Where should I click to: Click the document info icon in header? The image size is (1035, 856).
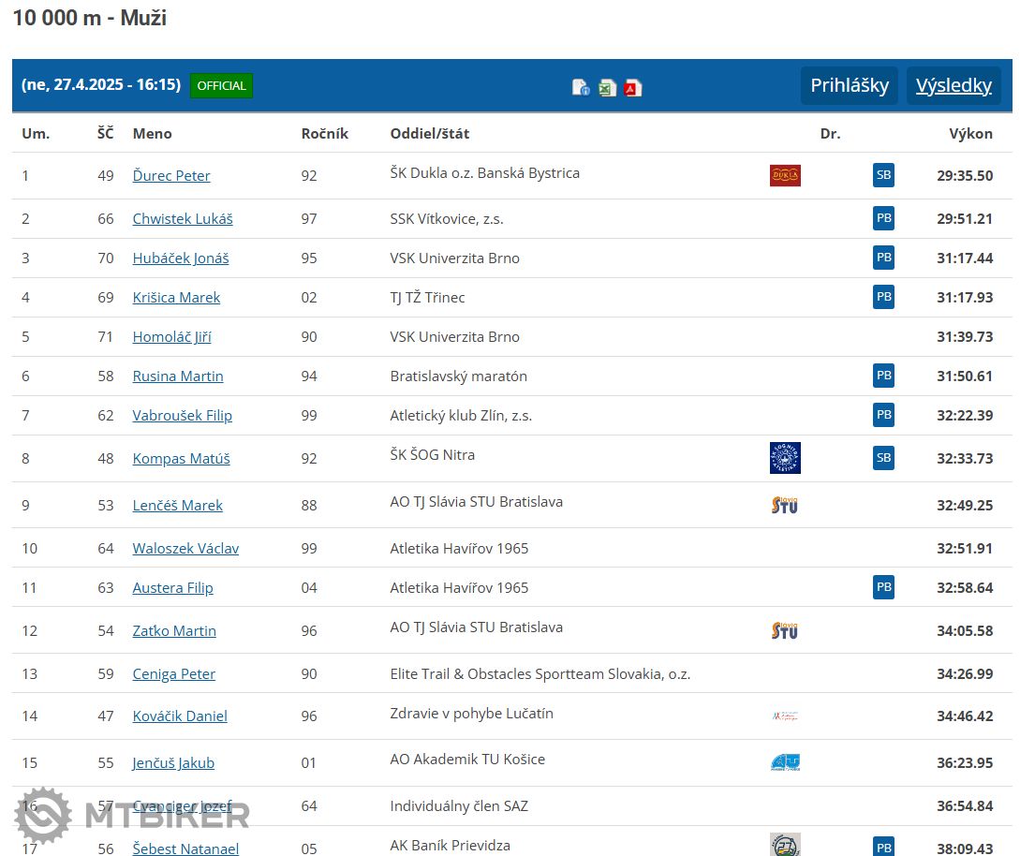coord(581,88)
